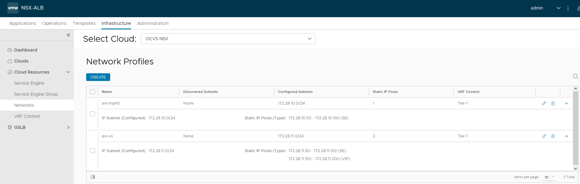Open the Templates tab
Screen dimensions: 580x184
tap(84, 23)
